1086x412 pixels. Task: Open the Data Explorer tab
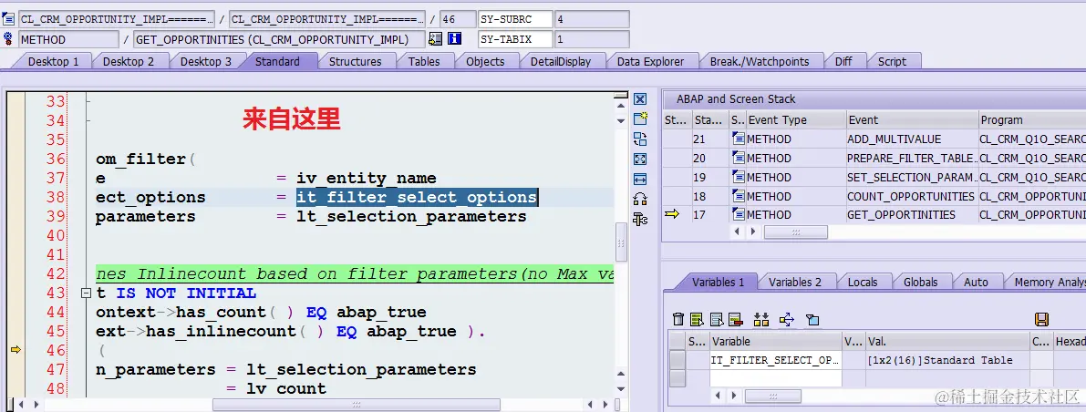pyautogui.click(x=650, y=61)
